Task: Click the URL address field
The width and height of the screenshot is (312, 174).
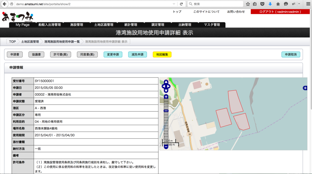Action: (x=94, y=4)
